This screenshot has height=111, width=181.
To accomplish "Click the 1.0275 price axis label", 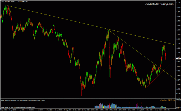I will click(178, 80).
